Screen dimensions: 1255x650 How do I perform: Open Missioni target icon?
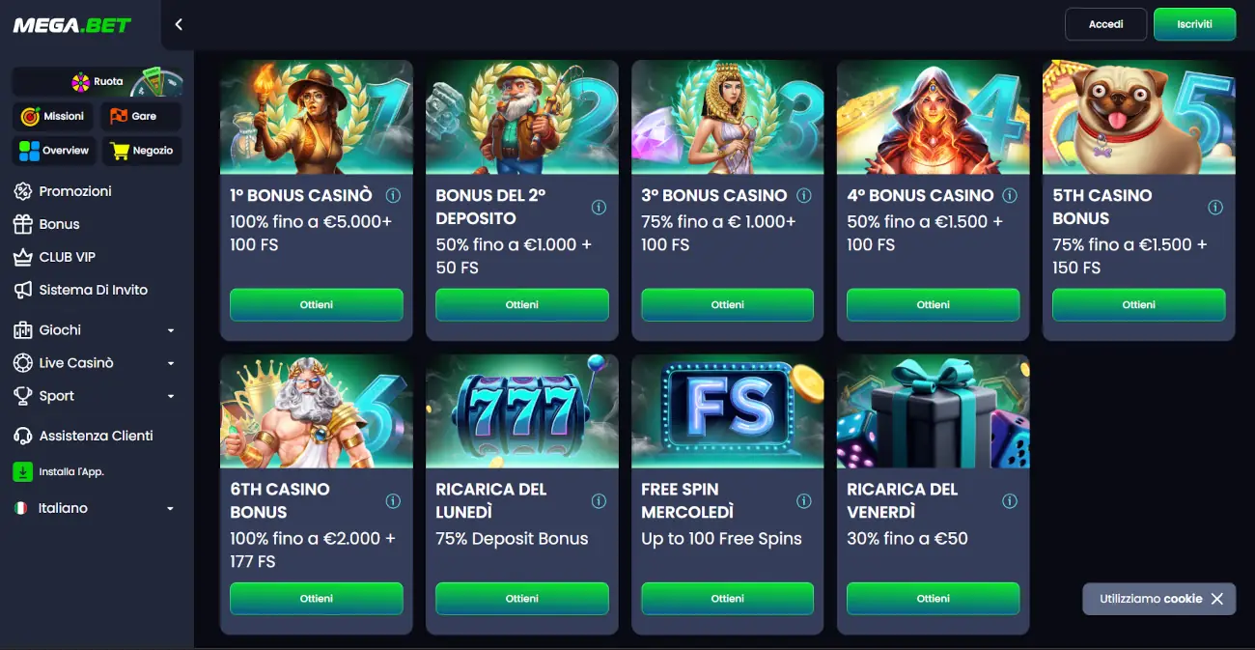pos(30,117)
